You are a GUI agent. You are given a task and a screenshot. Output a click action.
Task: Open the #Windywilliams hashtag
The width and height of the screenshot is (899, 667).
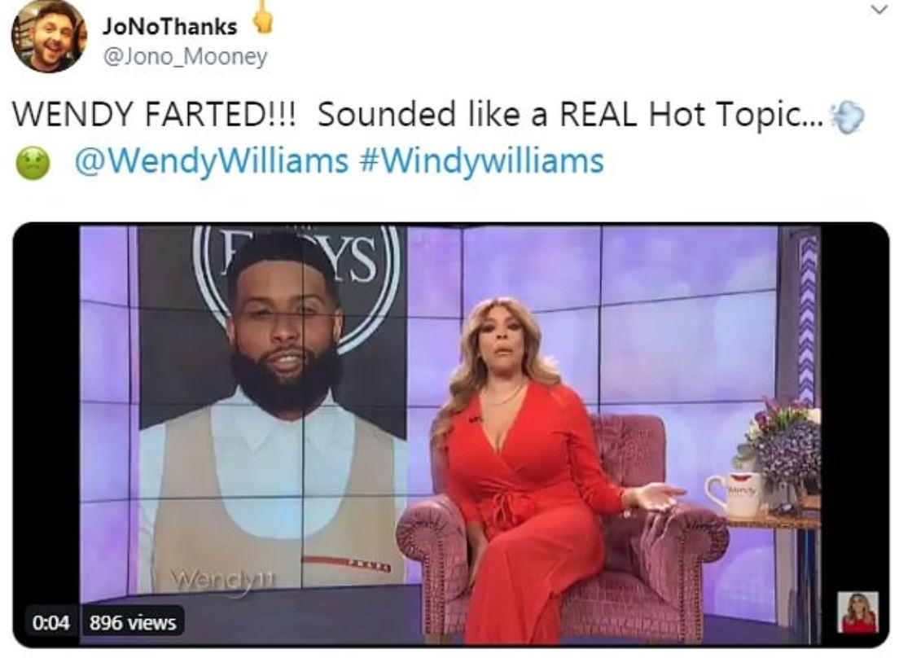(480, 160)
